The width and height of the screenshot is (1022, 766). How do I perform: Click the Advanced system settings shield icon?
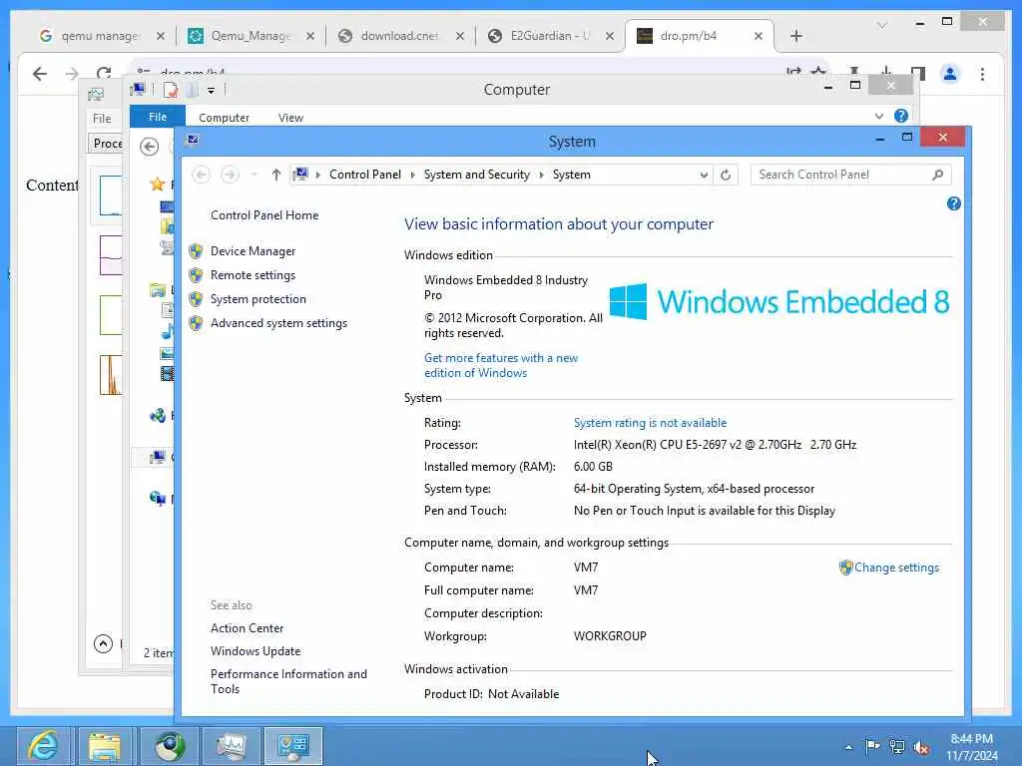click(x=196, y=324)
